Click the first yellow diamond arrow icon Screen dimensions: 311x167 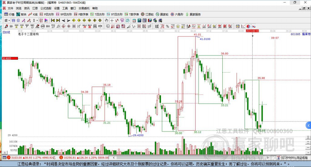click(73, 20)
